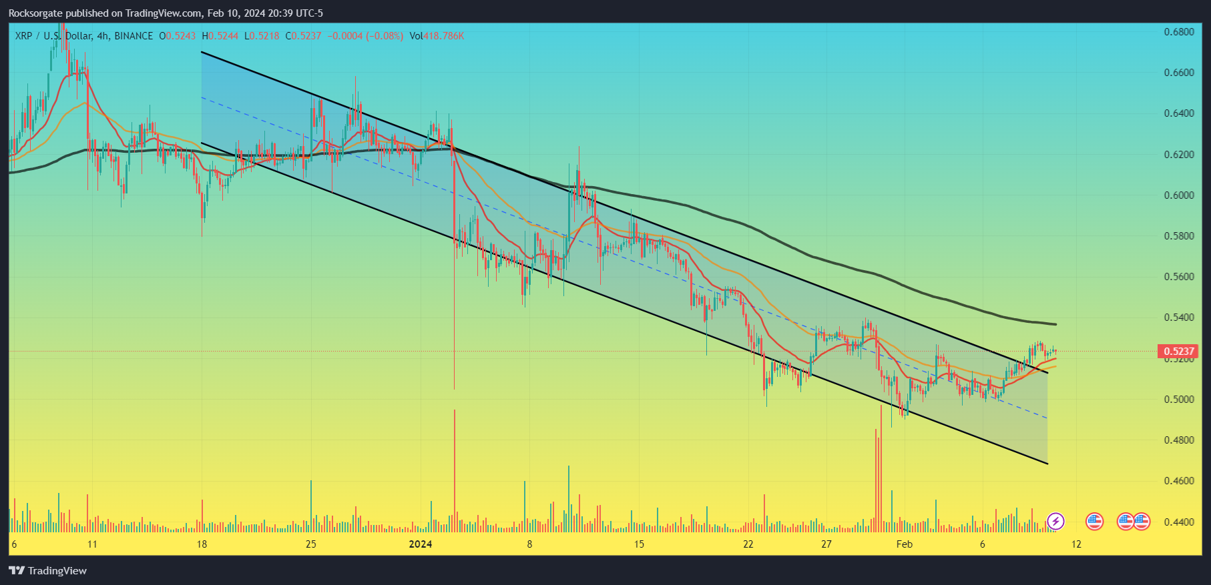Click the 0.6800 price axis label
This screenshot has height=585, width=1211.
pyautogui.click(x=1179, y=32)
